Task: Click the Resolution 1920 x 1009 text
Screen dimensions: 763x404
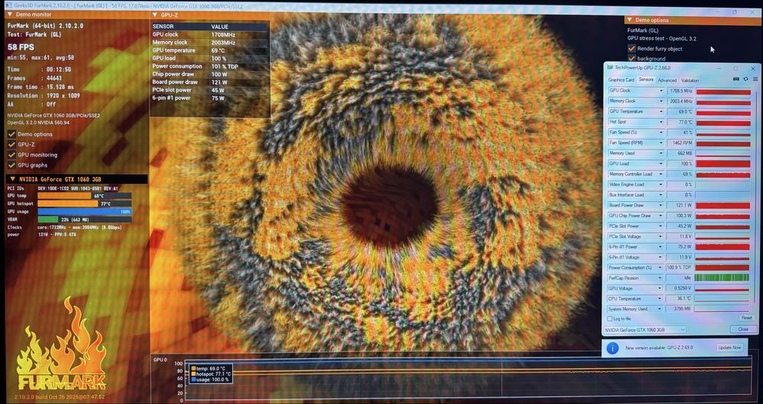Action: 43,96
